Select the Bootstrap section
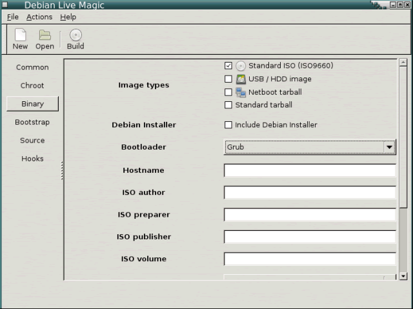 [x=32, y=122]
